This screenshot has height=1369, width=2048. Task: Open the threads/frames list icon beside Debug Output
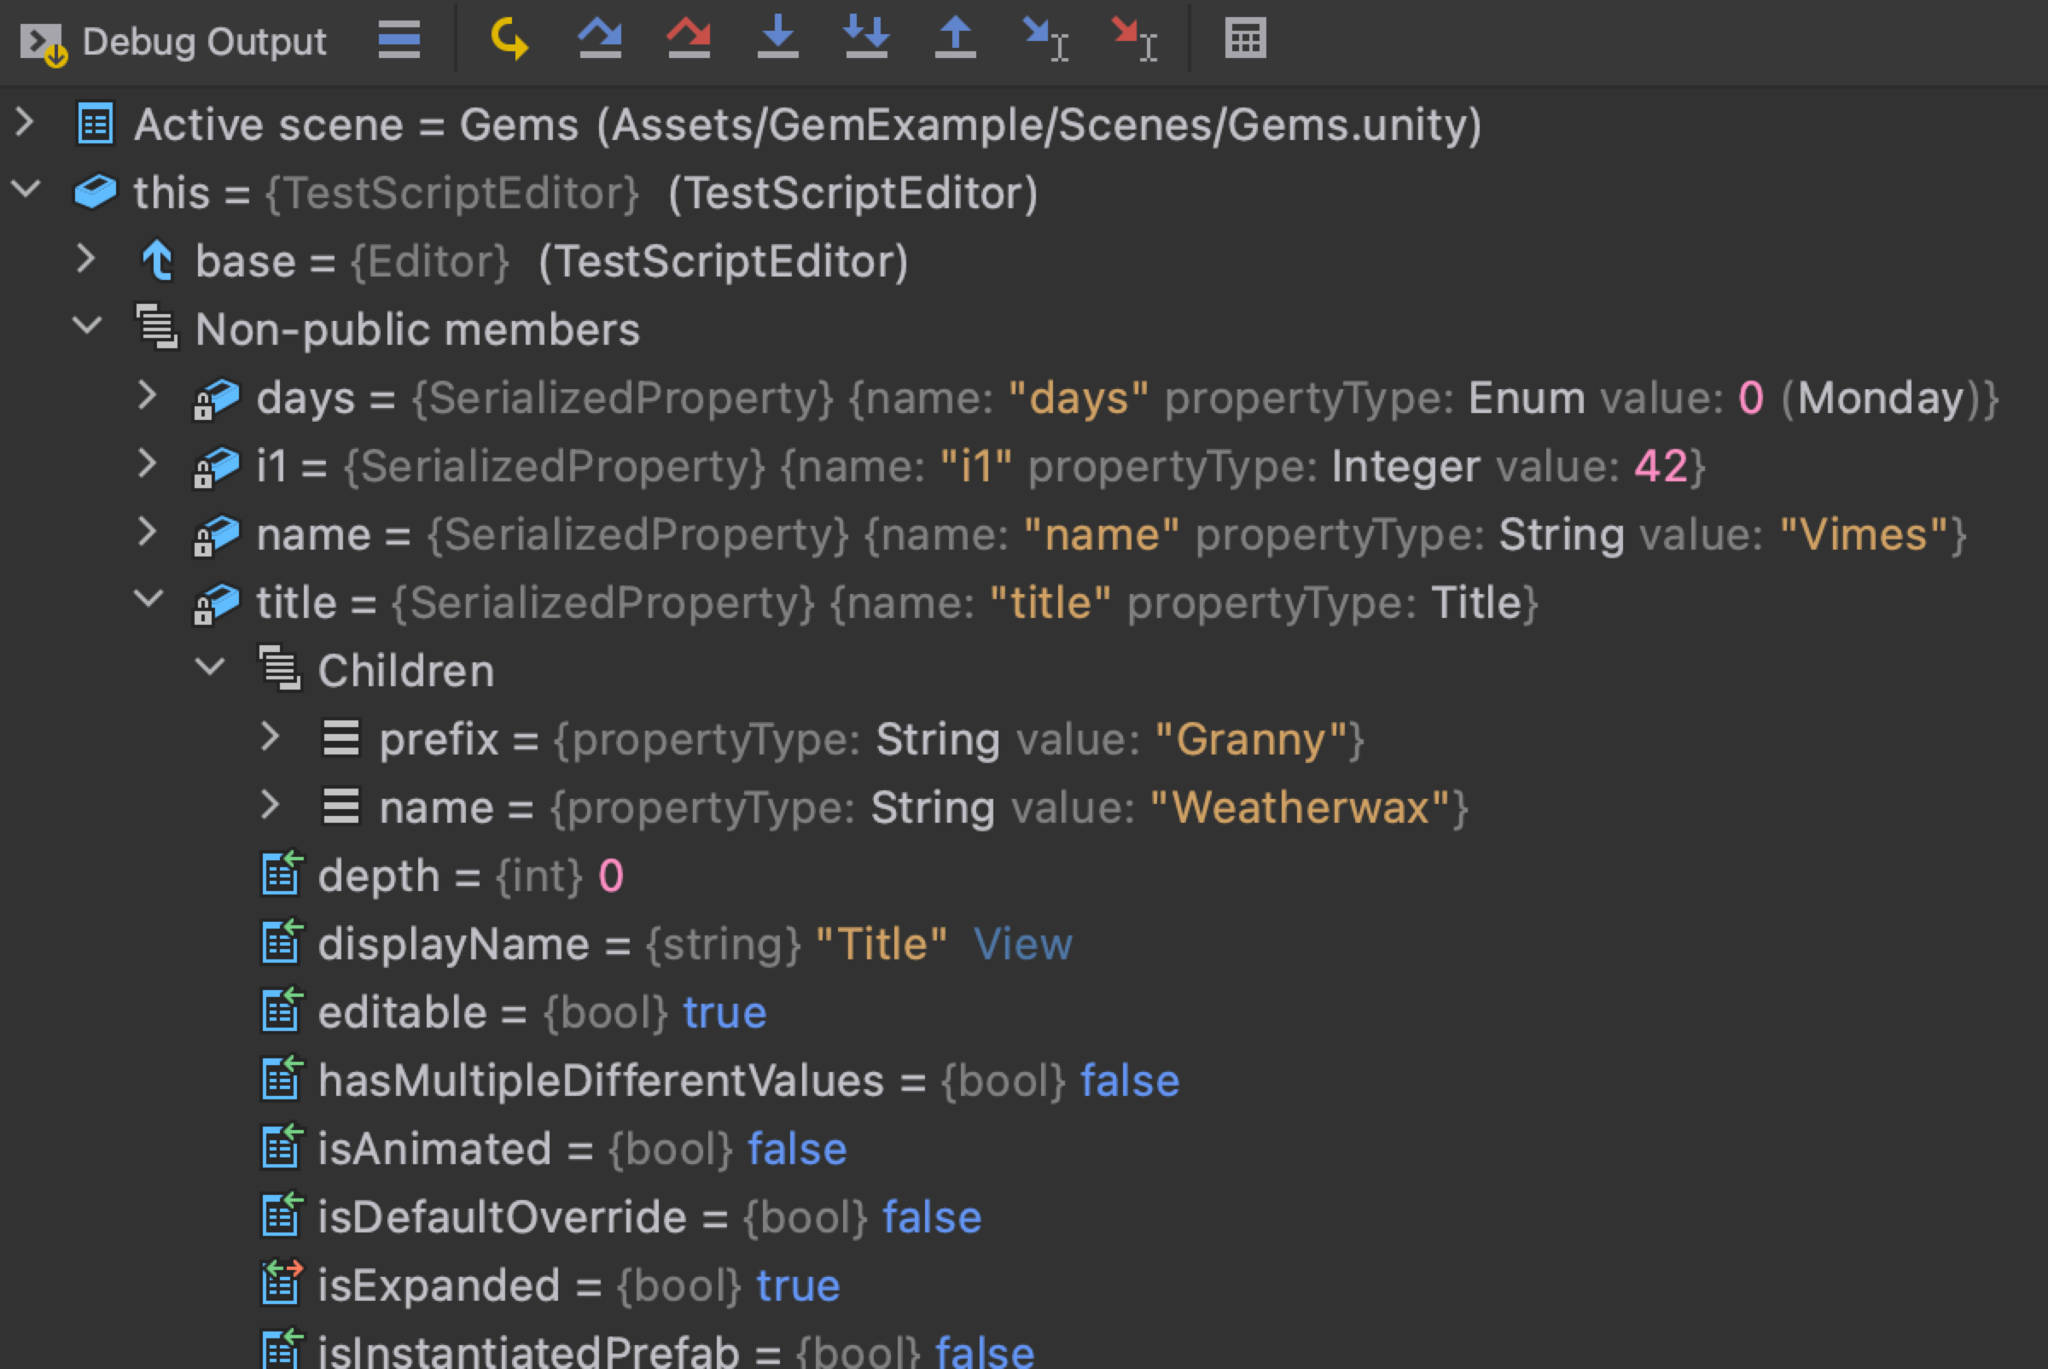pos(399,39)
